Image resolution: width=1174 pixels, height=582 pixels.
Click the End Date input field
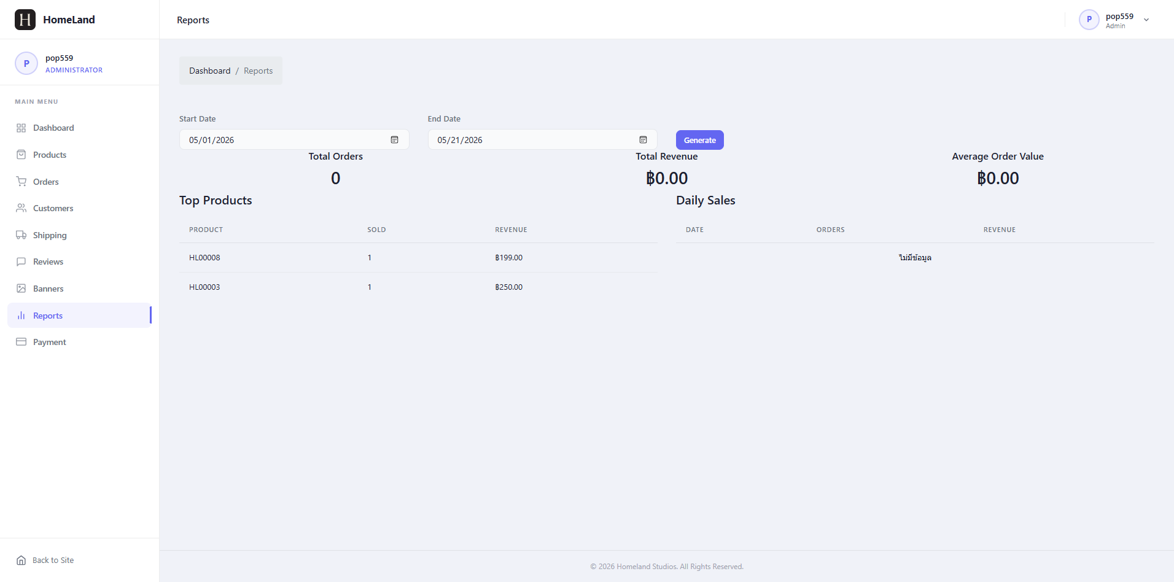542,140
